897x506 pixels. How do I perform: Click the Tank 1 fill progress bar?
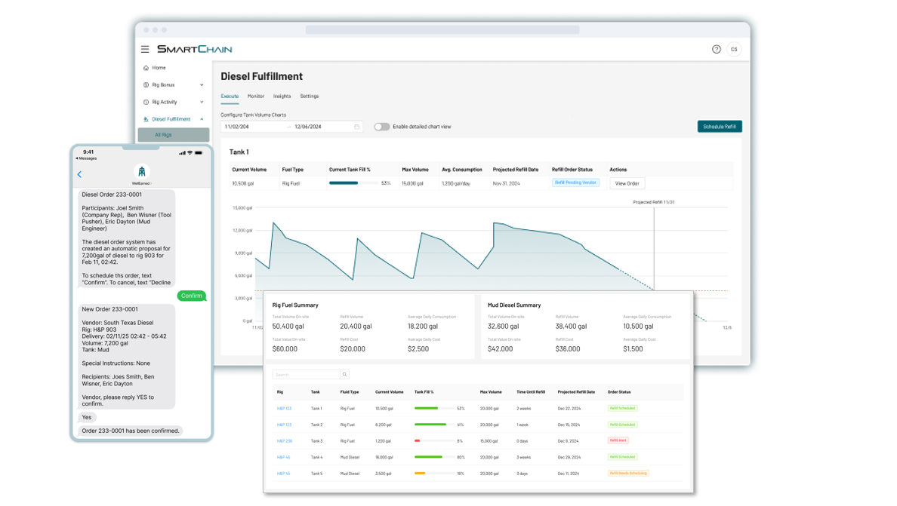coord(353,183)
